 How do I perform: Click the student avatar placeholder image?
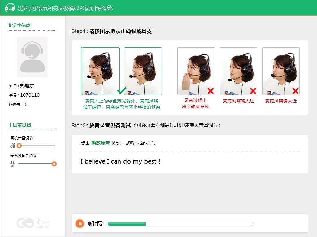32,57
